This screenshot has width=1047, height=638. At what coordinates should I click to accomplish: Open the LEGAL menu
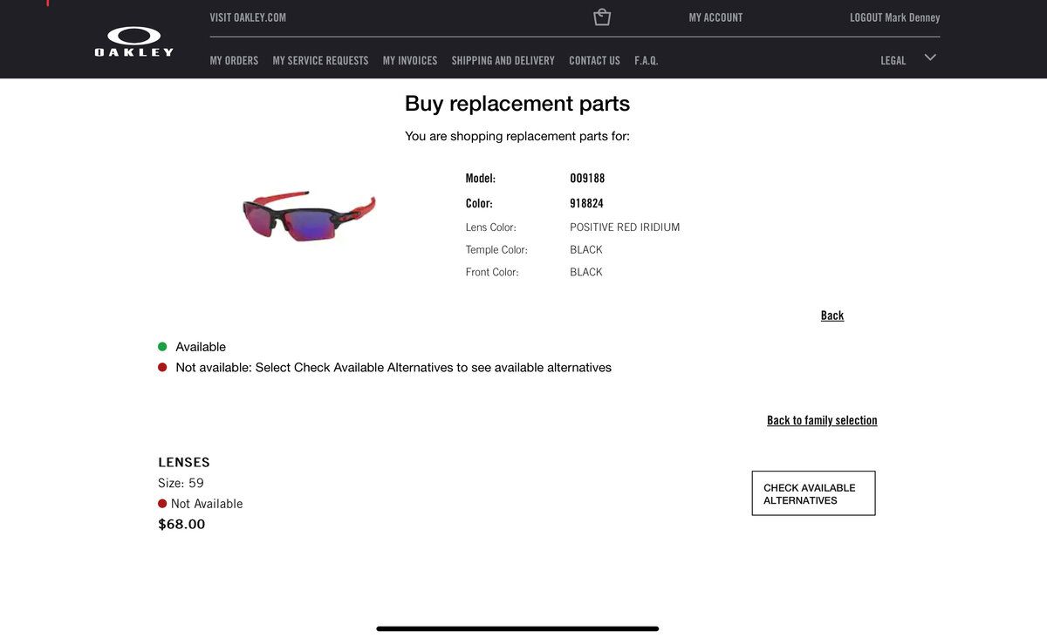tap(893, 61)
